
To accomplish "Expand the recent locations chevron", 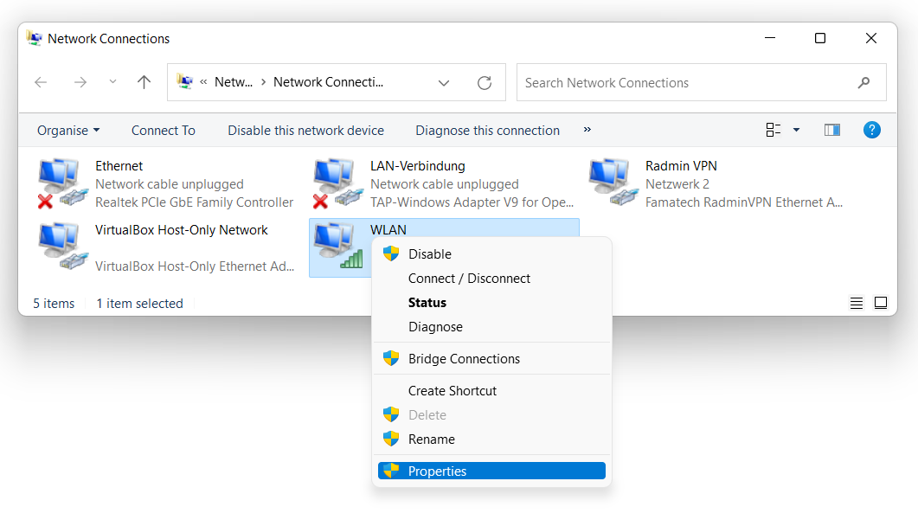I will (112, 83).
